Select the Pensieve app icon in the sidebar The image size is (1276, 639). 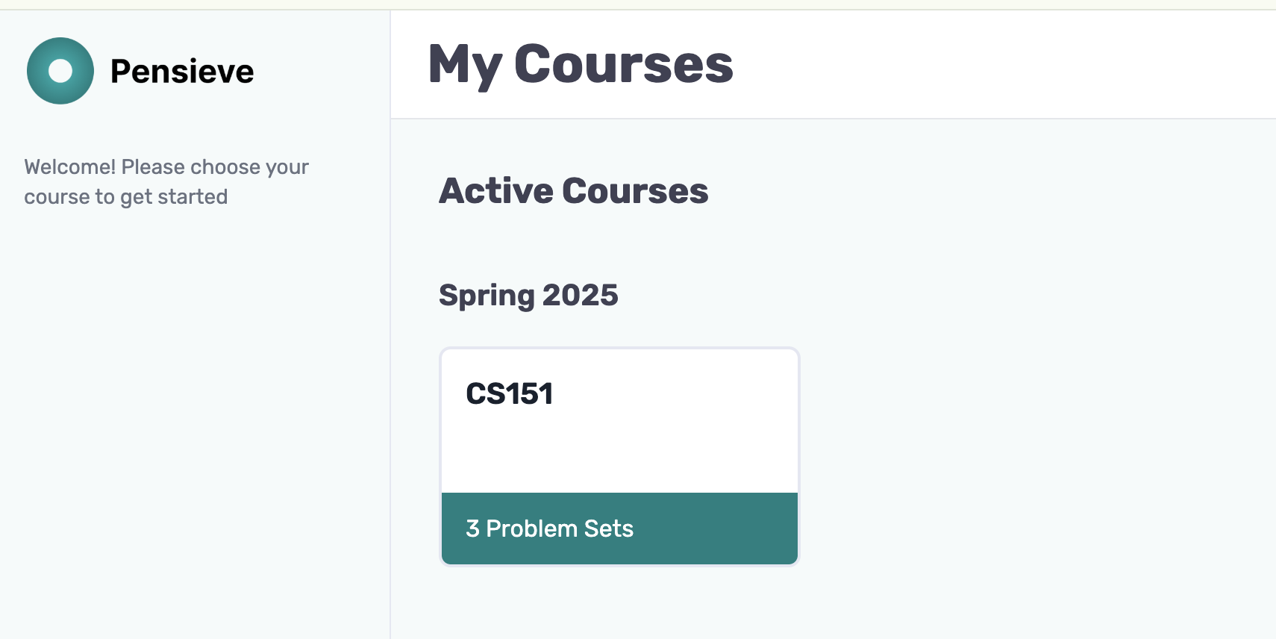pyautogui.click(x=60, y=71)
